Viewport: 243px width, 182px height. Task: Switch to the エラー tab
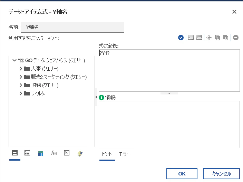(x=125, y=154)
